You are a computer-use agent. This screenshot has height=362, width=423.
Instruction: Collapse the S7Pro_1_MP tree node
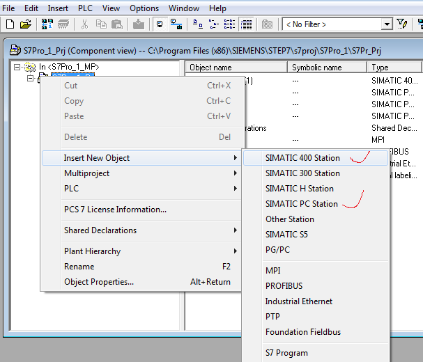tap(17, 67)
